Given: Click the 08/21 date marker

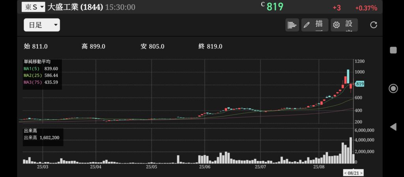Looking at the screenshot, I should [353, 173].
